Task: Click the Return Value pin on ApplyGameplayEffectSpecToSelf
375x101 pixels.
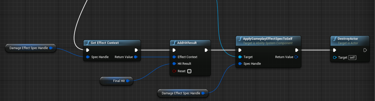Action: (x=296, y=57)
